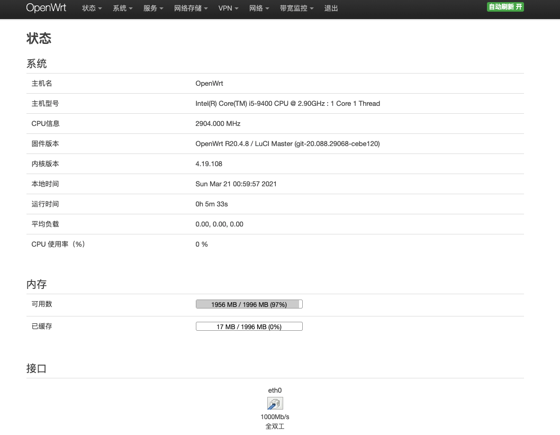Select the hostname value OpenWrt
This screenshot has height=435, width=560.
click(209, 83)
